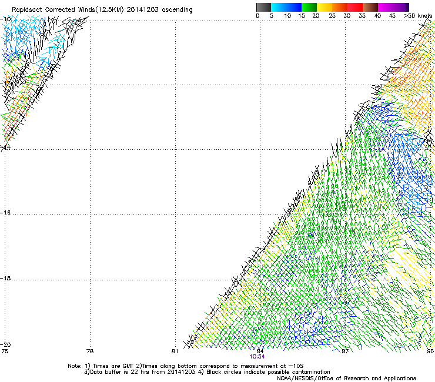Click the 'Rapidscat Corrected Winds(12.5KM)' title text
Viewport: 435px width, 382px height.
(68, 10)
